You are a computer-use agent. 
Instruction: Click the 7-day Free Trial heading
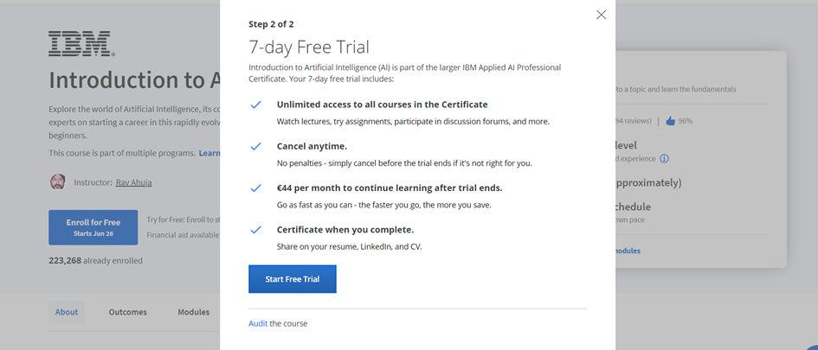pyautogui.click(x=309, y=48)
